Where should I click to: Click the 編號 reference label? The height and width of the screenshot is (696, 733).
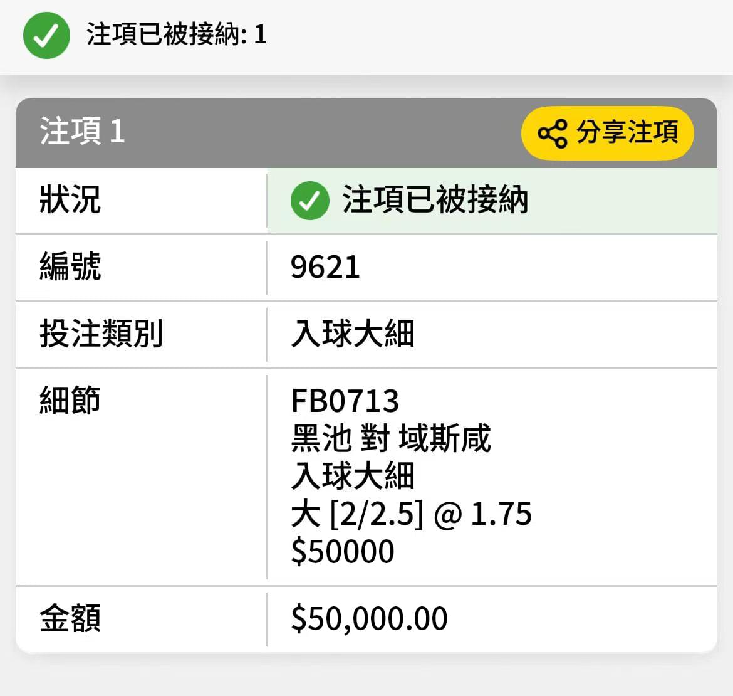[x=70, y=266]
